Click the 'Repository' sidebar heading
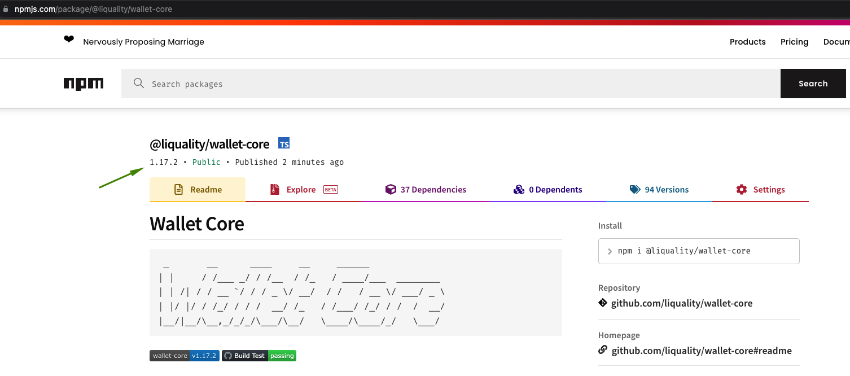 pos(619,288)
